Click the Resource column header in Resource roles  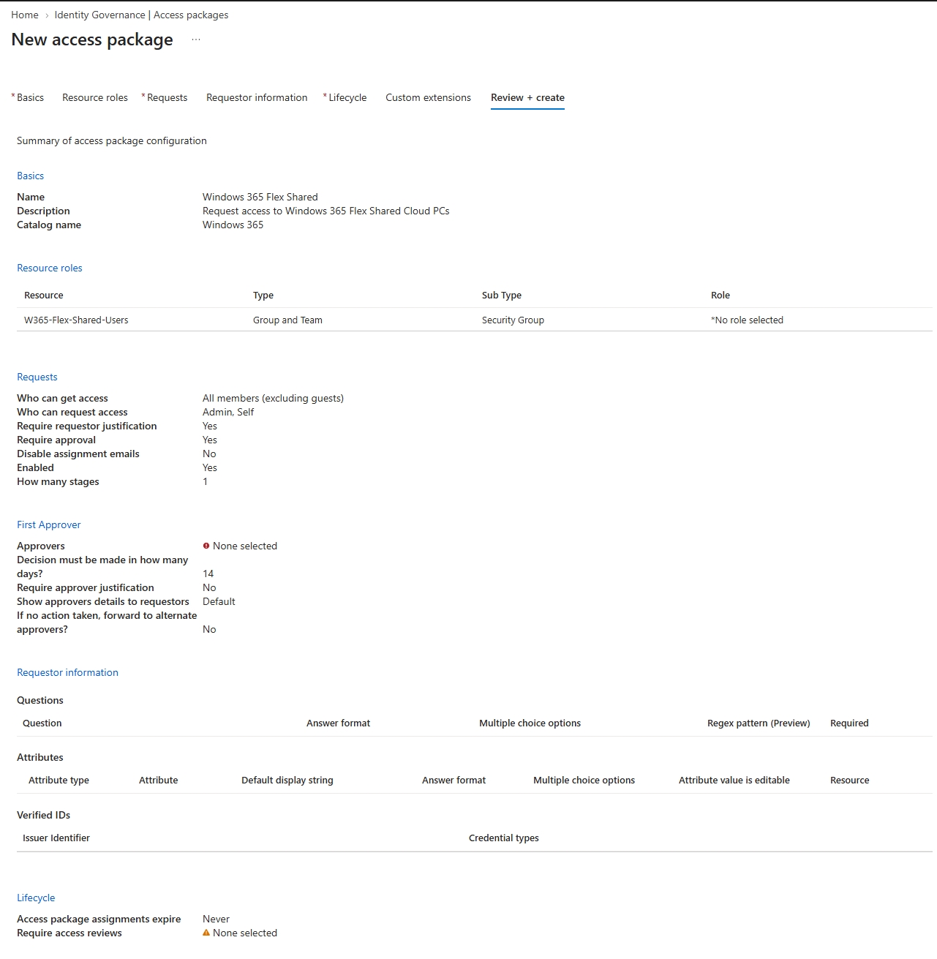44,295
